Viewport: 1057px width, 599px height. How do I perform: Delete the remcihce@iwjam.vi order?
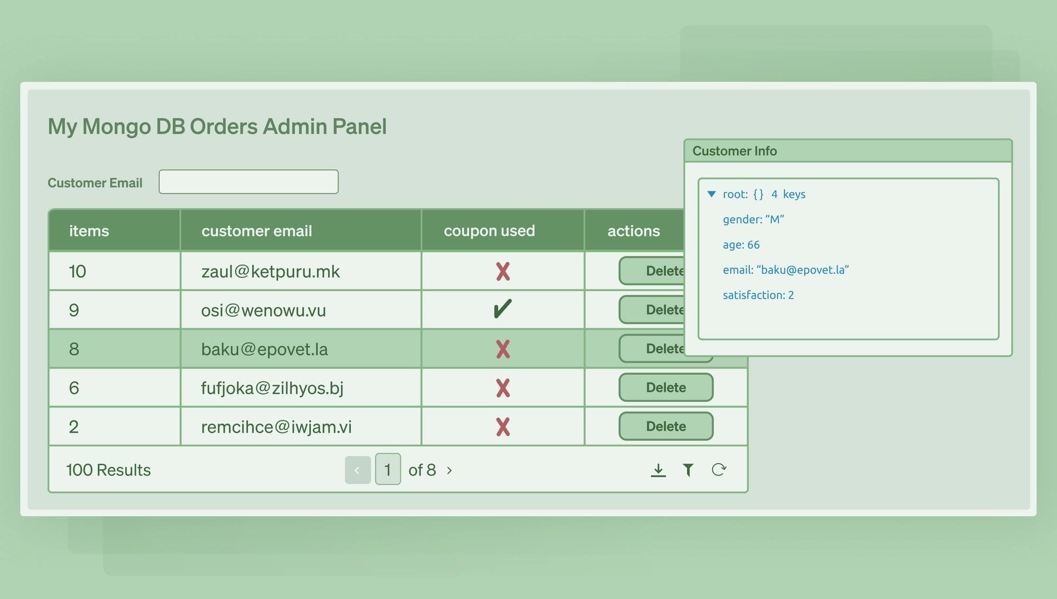click(666, 426)
